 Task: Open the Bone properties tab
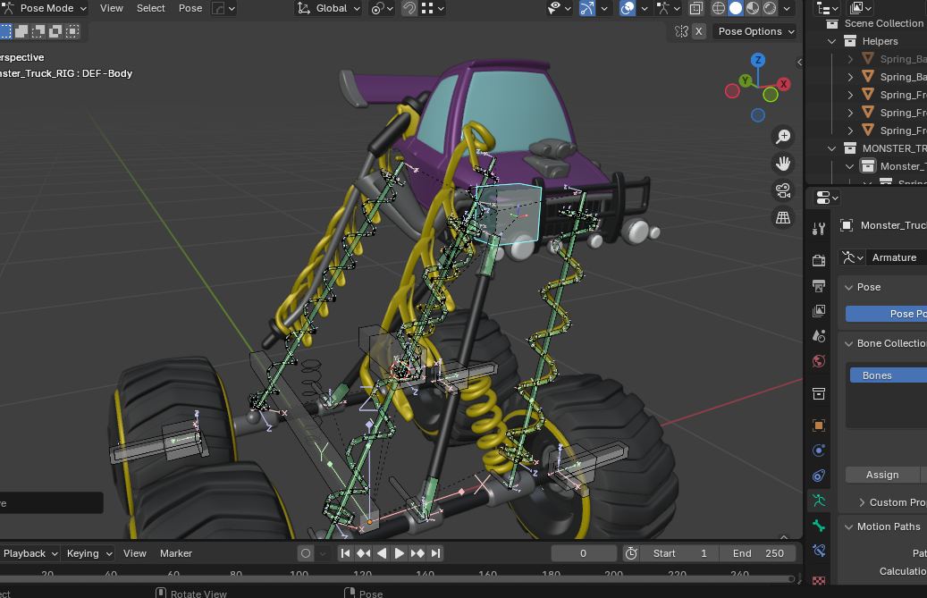tap(819, 526)
